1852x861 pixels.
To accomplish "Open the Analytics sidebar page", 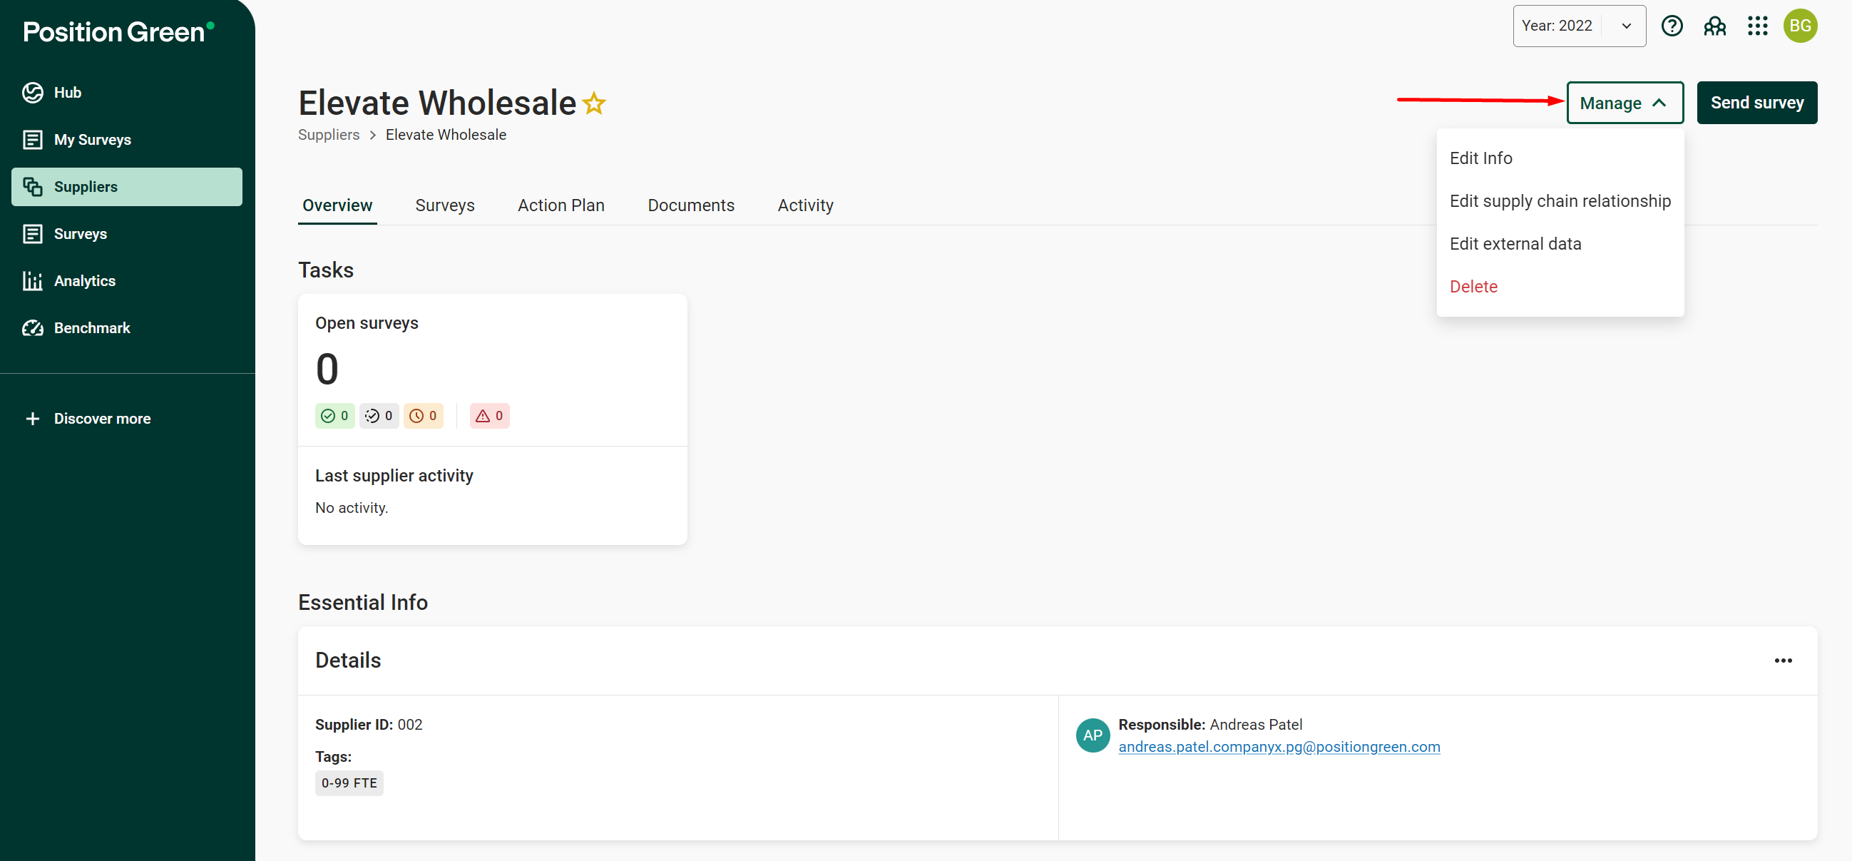I will (126, 281).
